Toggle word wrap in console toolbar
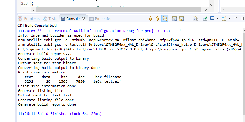Screen dimensions: 245x122 [189, 18]
